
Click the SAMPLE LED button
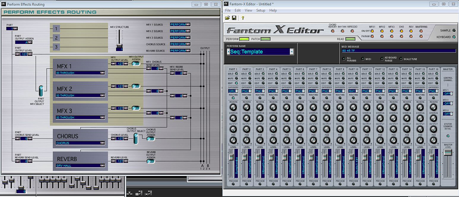point(454,31)
